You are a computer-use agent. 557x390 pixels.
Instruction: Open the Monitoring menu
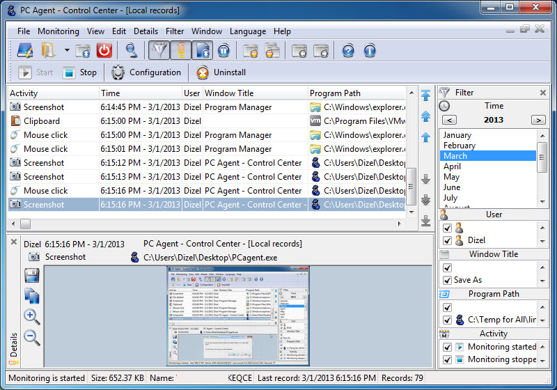pos(58,31)
